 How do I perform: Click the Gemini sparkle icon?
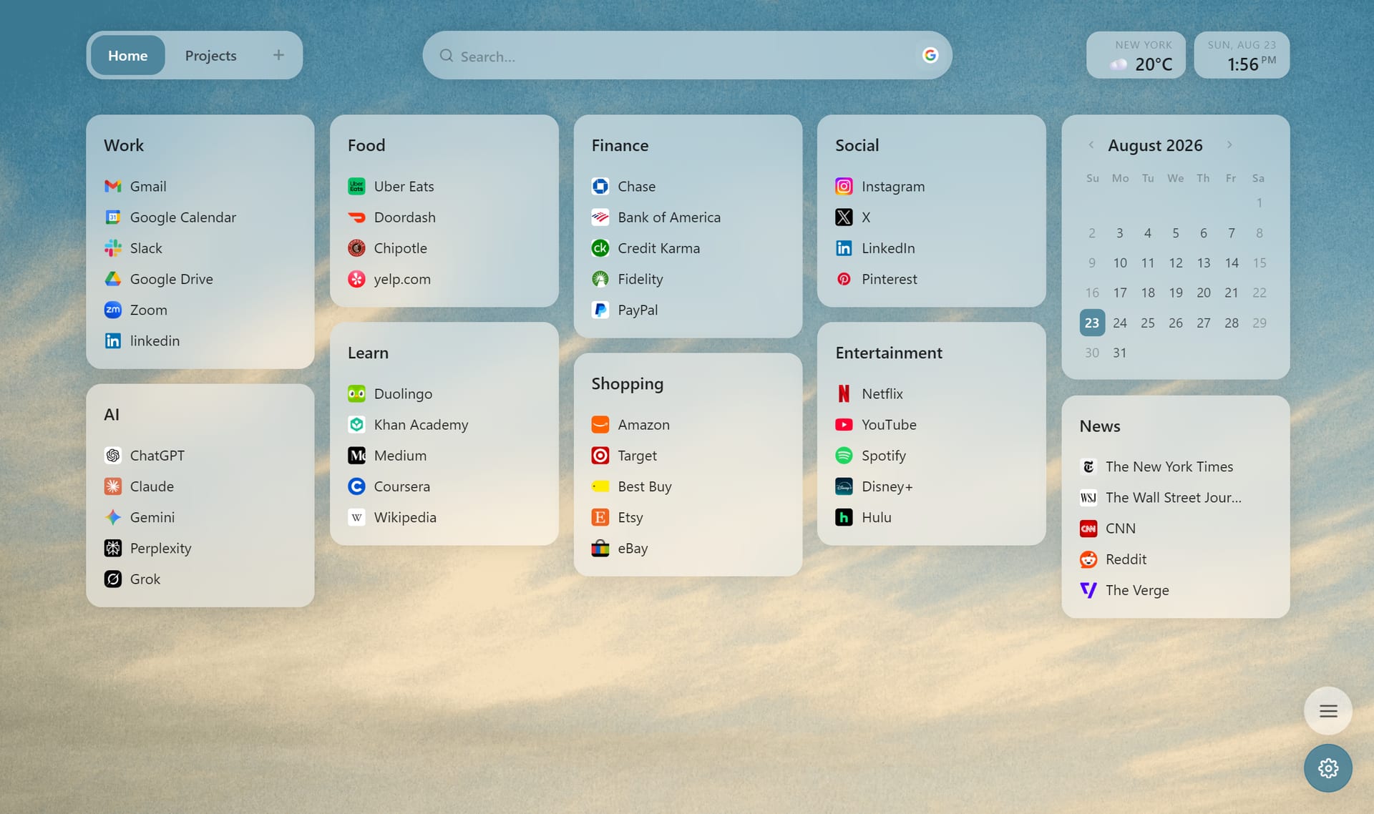[x=113, y=517]
